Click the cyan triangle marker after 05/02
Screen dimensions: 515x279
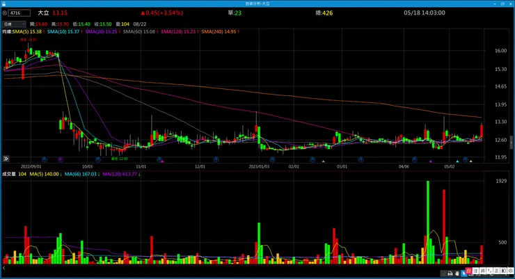click(x=457, y=161)
